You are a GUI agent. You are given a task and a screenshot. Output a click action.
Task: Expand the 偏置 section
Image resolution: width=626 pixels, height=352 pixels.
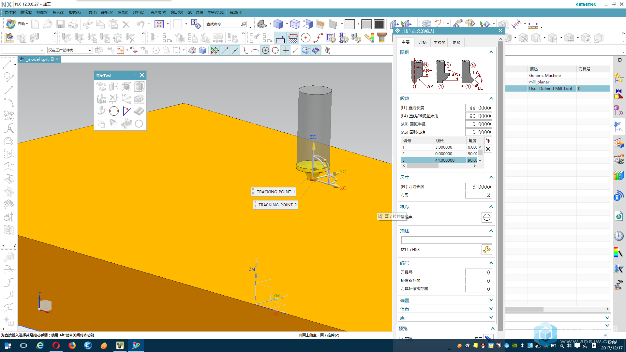click(x=491, y=300)
